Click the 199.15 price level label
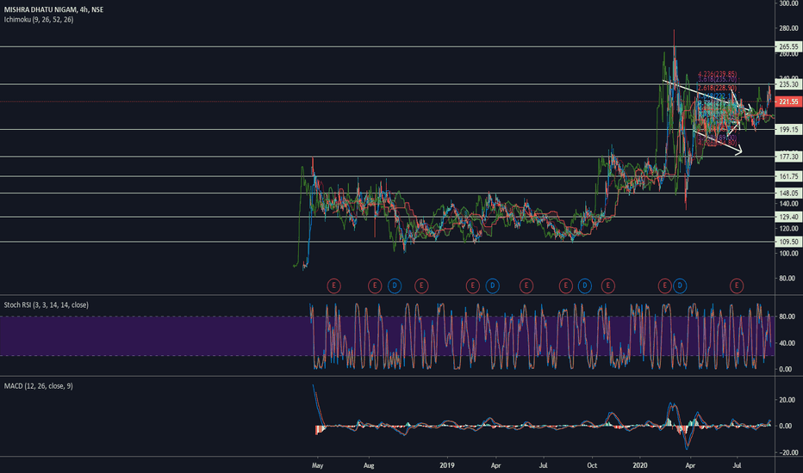This screenshot has width=803, height=473. coord(788,130)
